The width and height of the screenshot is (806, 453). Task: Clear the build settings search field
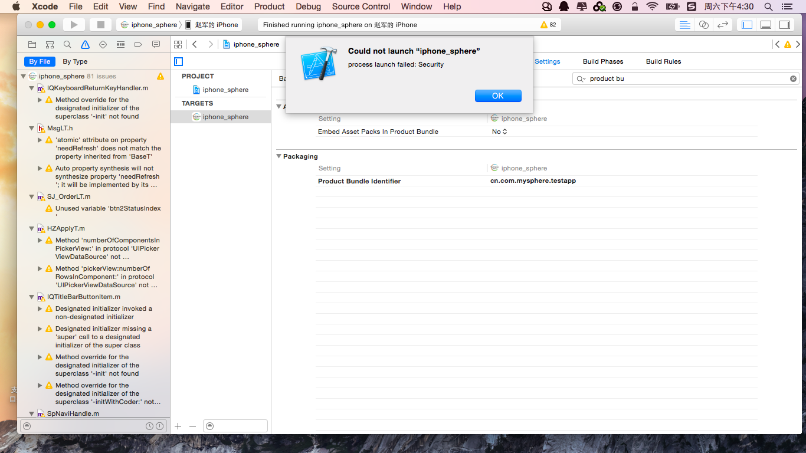[x=793, y=78]
